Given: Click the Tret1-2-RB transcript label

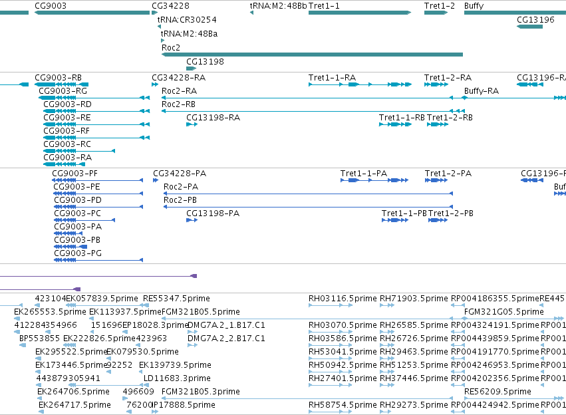Looking at the screenshot, I should point(450,118).
